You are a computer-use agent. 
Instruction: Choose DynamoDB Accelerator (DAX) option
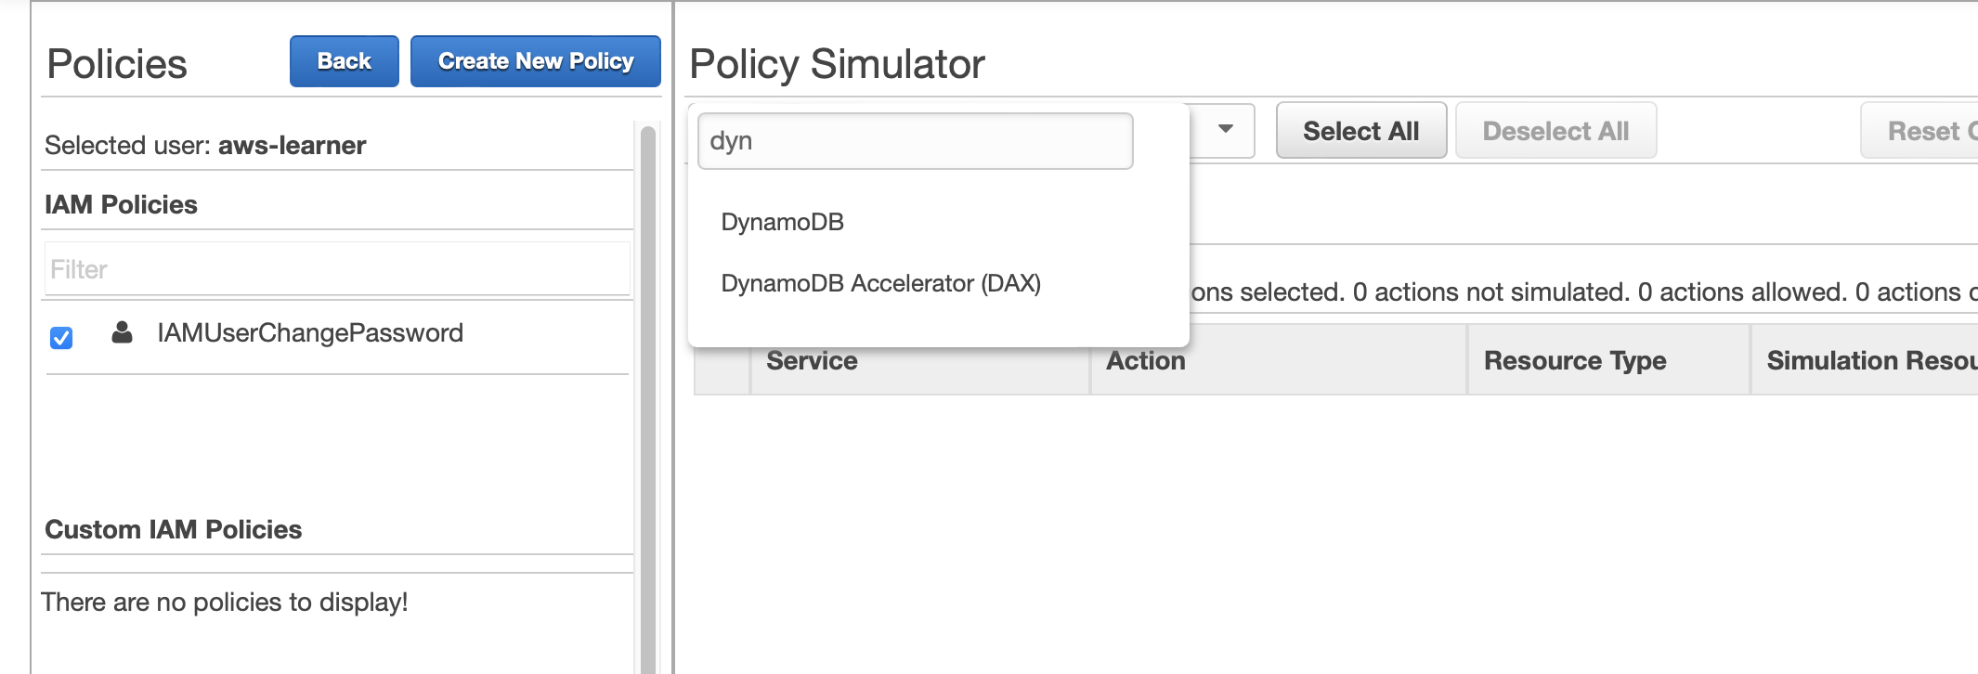880,283
